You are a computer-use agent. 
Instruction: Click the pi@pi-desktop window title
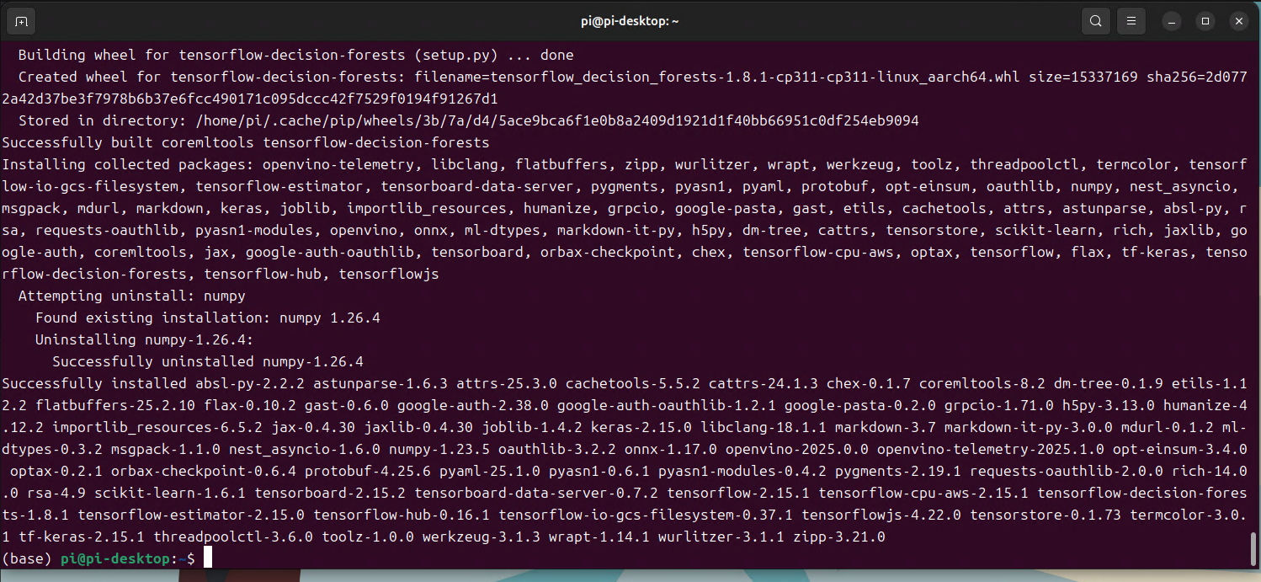pyautogui.click(x=630, y=21)
